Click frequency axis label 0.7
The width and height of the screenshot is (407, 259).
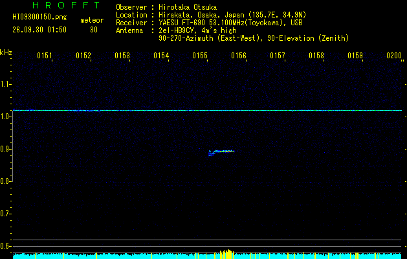5,214
